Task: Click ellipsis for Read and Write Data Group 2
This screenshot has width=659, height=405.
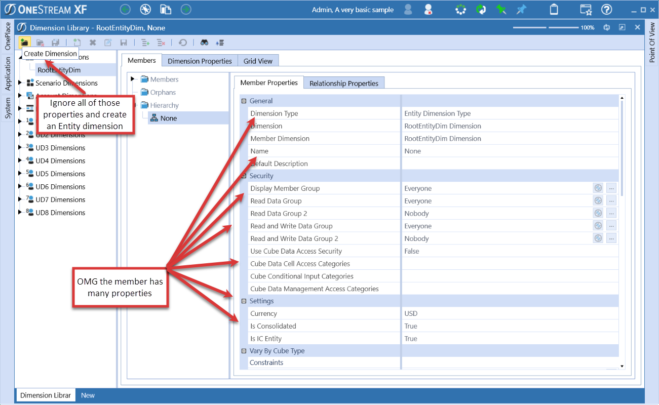Action: click(x=611, y=238)
